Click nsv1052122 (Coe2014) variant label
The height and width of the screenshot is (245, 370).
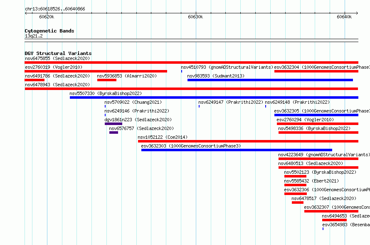pyautogui.click(x=163, y=137)
